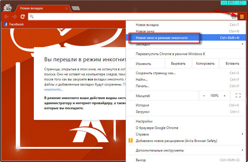The width and height of the screenshot is (248, 162).
Task: Click the Копировать button
Action: pyautogui.click(x=205, y=64)
